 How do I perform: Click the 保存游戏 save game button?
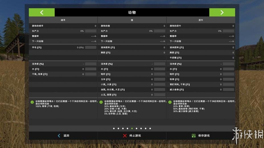tap(201, 136)
